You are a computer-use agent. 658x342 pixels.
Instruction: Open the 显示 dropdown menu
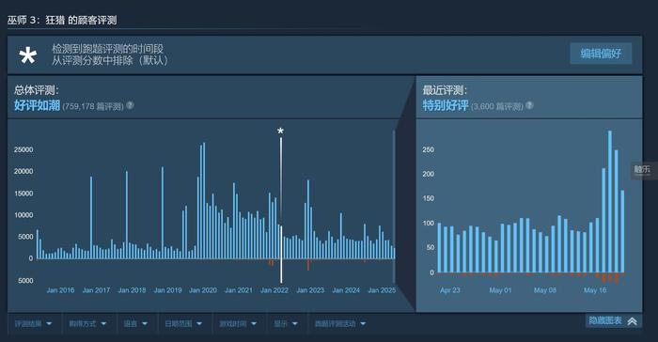[x=286, y=323]
